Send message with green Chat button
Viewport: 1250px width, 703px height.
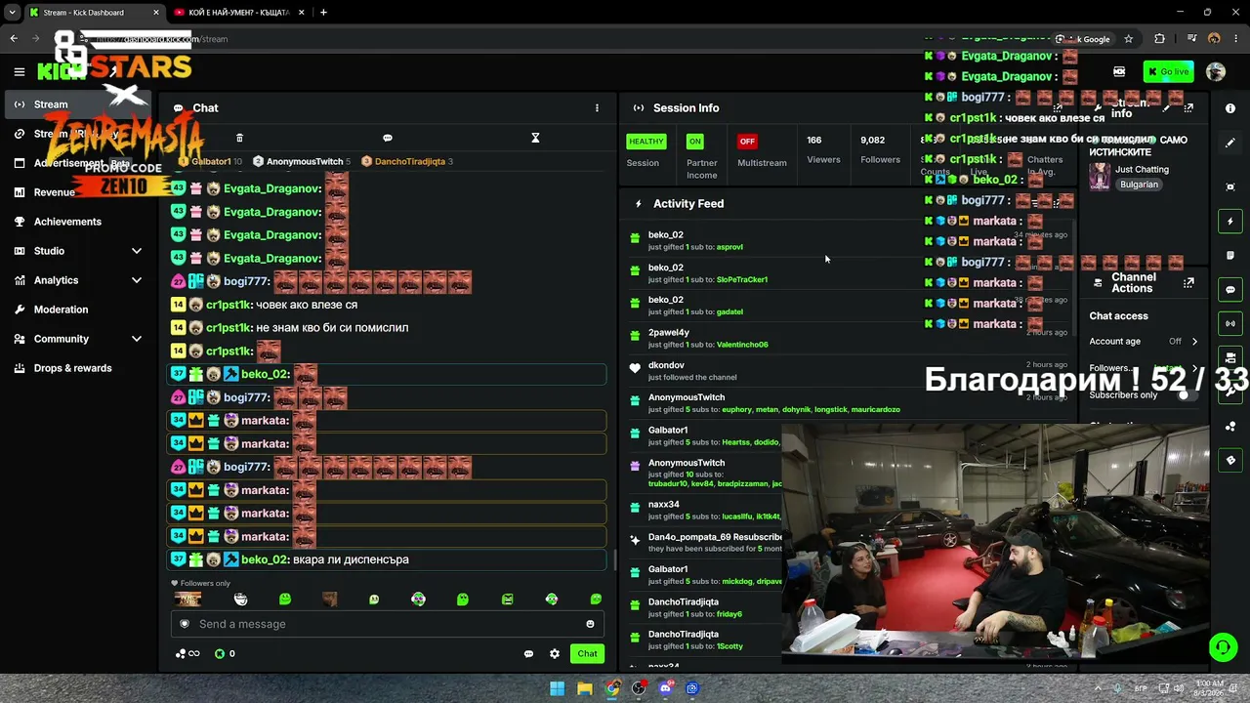pyautogui.click(x=587, y=654)
